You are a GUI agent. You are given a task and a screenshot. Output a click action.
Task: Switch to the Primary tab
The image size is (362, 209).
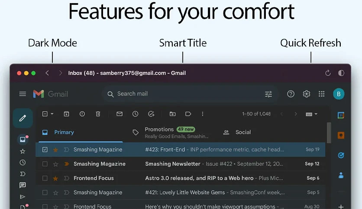pyautogui.click(x=81, y=132)
